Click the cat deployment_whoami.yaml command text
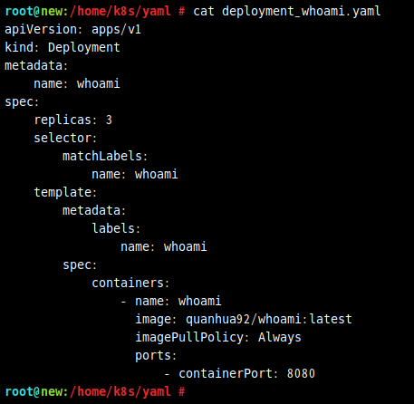 pos(287,12)
